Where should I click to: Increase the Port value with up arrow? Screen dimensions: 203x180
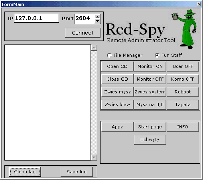97,17
